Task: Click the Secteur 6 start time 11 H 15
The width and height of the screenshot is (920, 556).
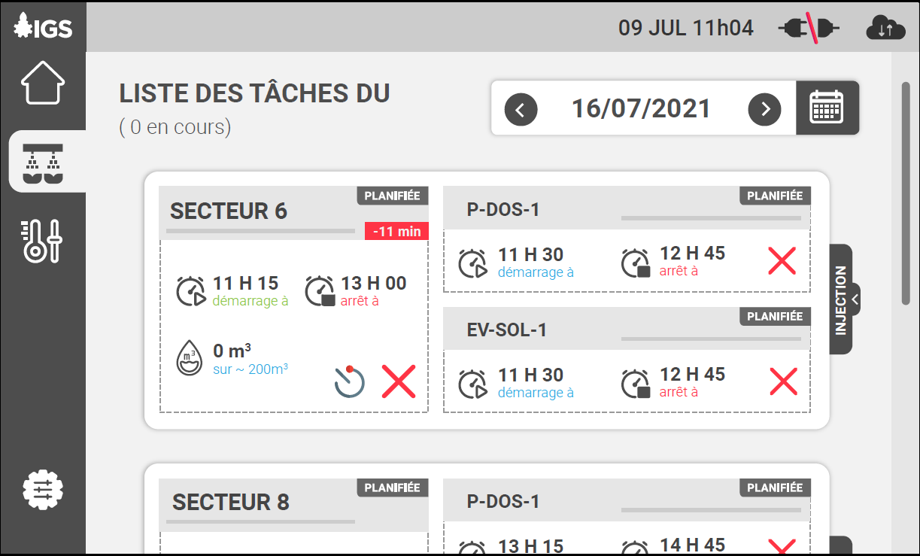Action: [x=245, y=284]
